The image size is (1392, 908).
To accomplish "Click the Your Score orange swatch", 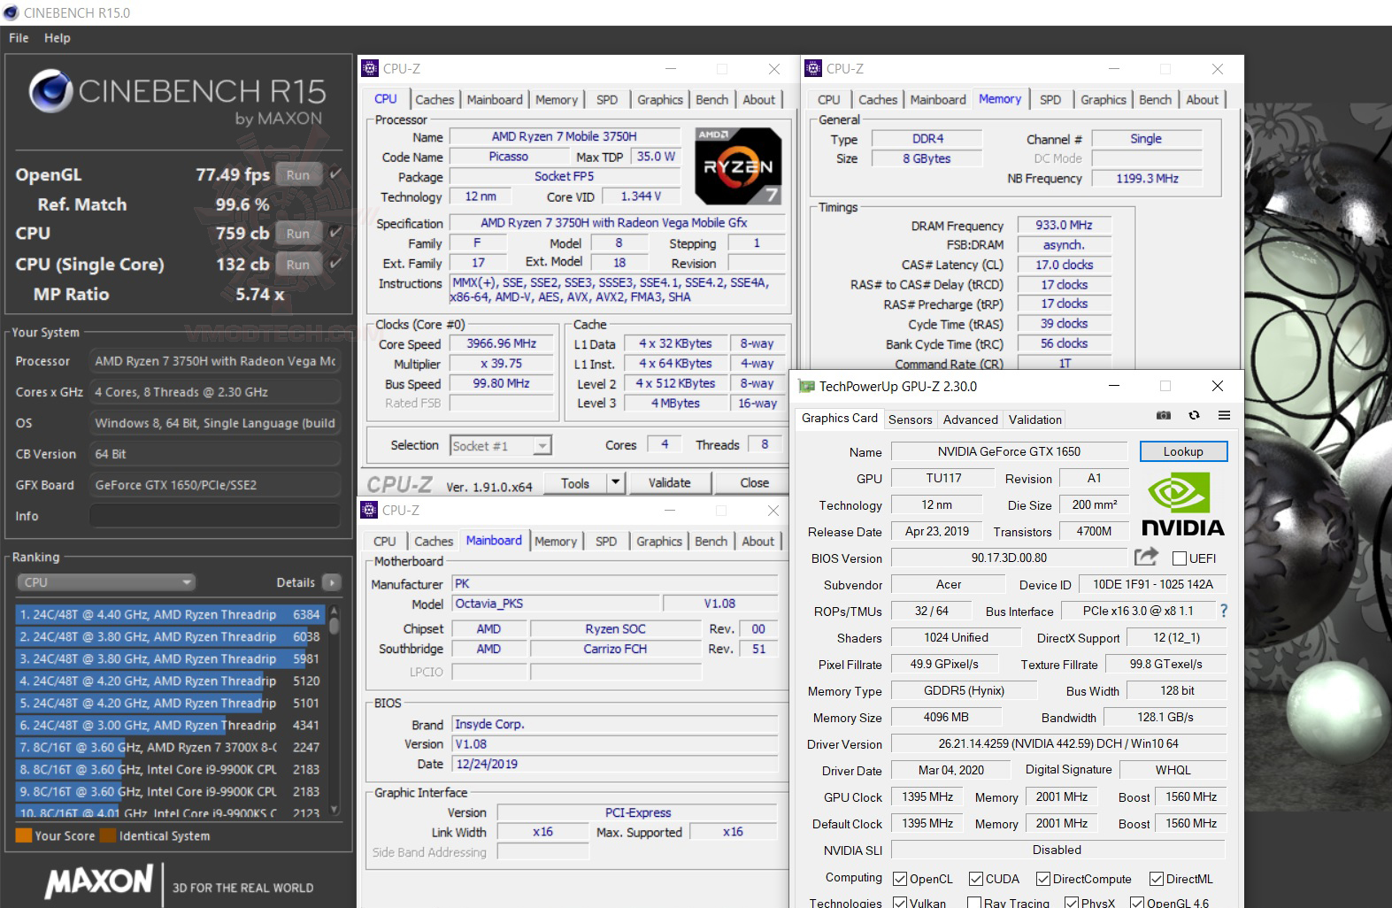I will (24, 835).
